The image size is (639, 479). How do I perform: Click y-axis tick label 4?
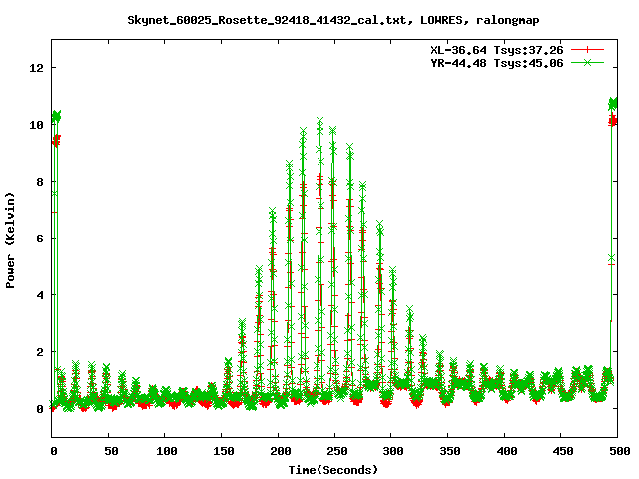pyautogui.click(x=40, y=295)
